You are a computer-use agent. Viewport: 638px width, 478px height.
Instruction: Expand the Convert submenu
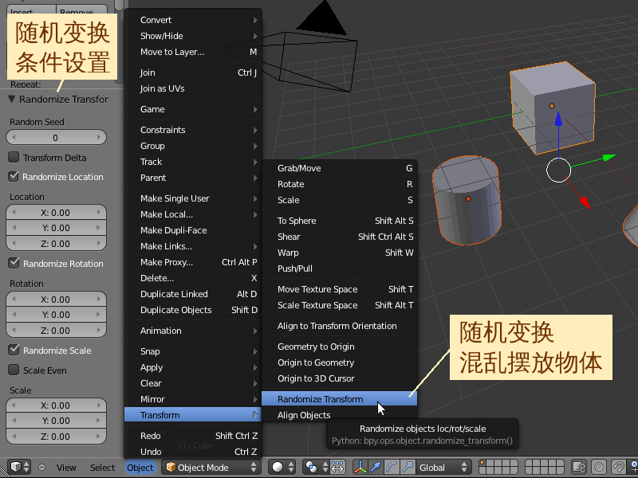(193, 20)
